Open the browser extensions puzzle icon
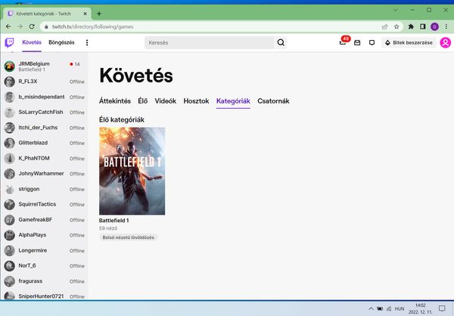The image size is (454, 316). pos(411,26)
